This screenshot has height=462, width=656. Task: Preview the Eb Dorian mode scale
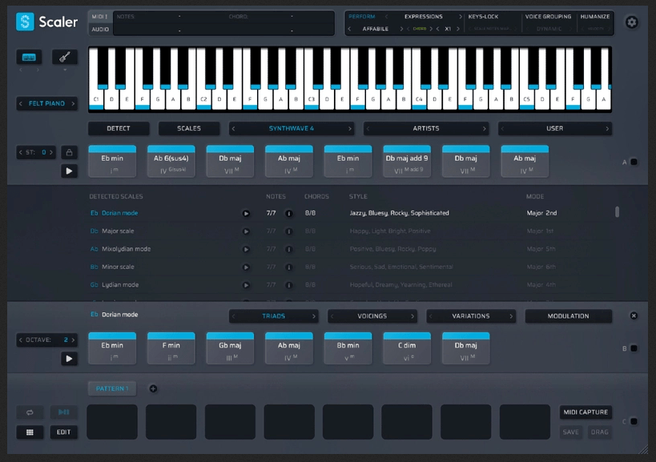pyautogui.click(x=246, y=213)
